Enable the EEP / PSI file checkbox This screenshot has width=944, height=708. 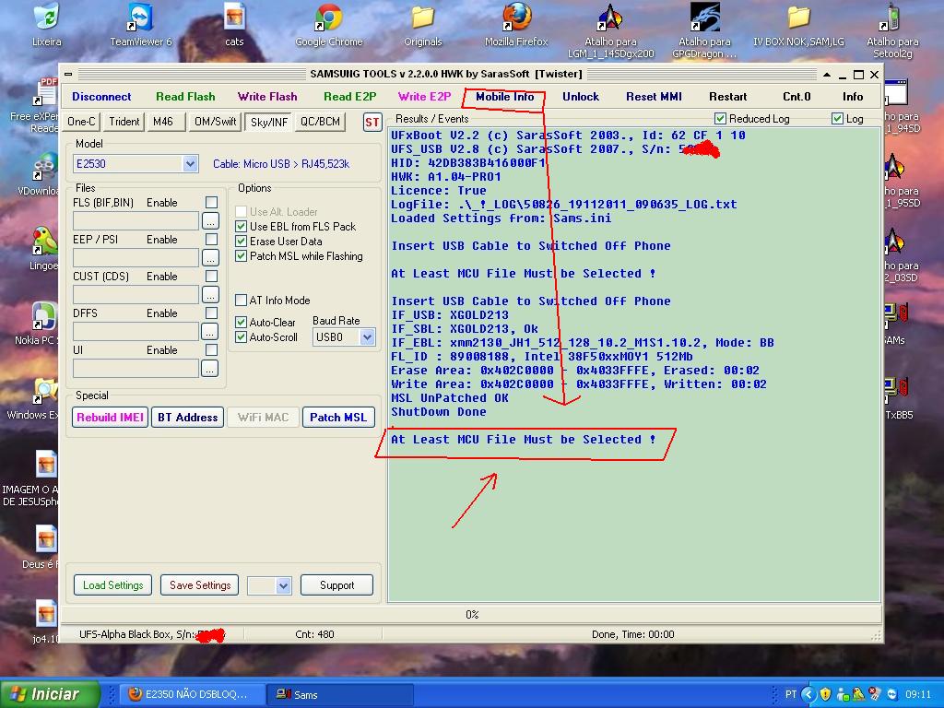tap(211, 239)
